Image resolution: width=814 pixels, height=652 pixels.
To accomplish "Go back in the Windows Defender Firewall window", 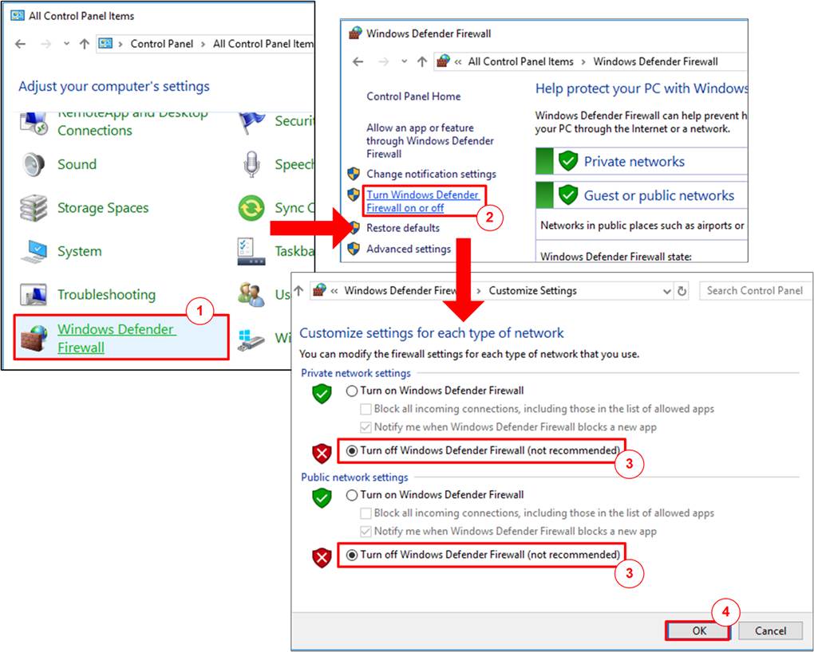I will (x=358, y=61).
